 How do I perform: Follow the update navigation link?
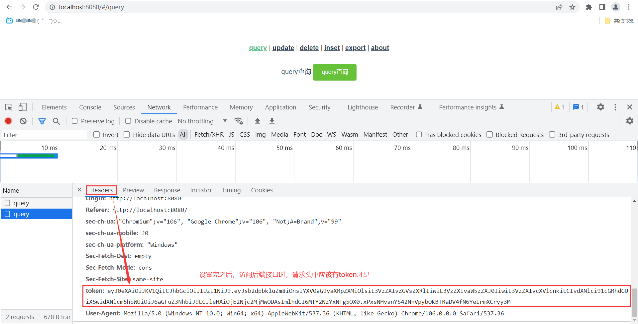pos(283,48)
